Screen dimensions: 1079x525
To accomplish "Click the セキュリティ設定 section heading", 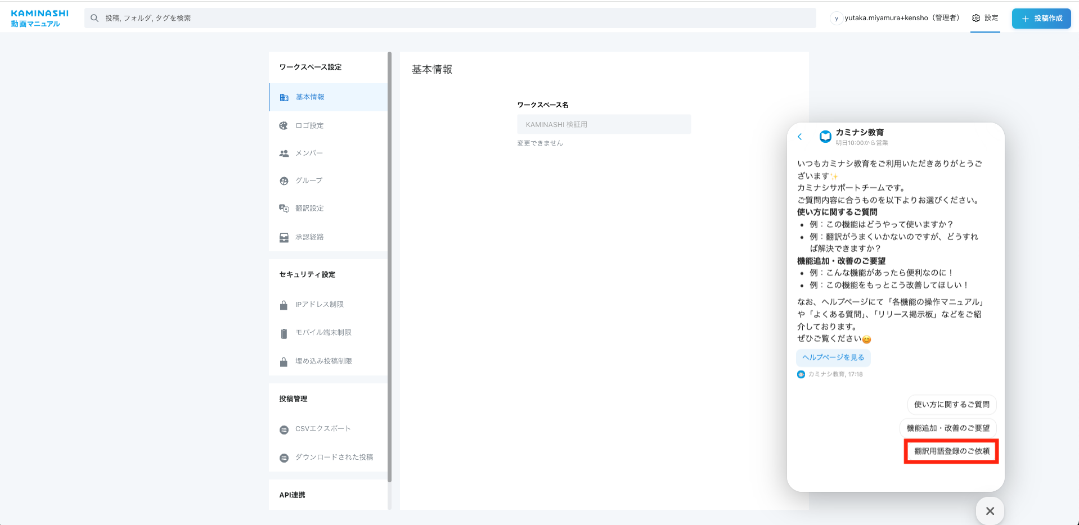I will (x=307, y=274).
